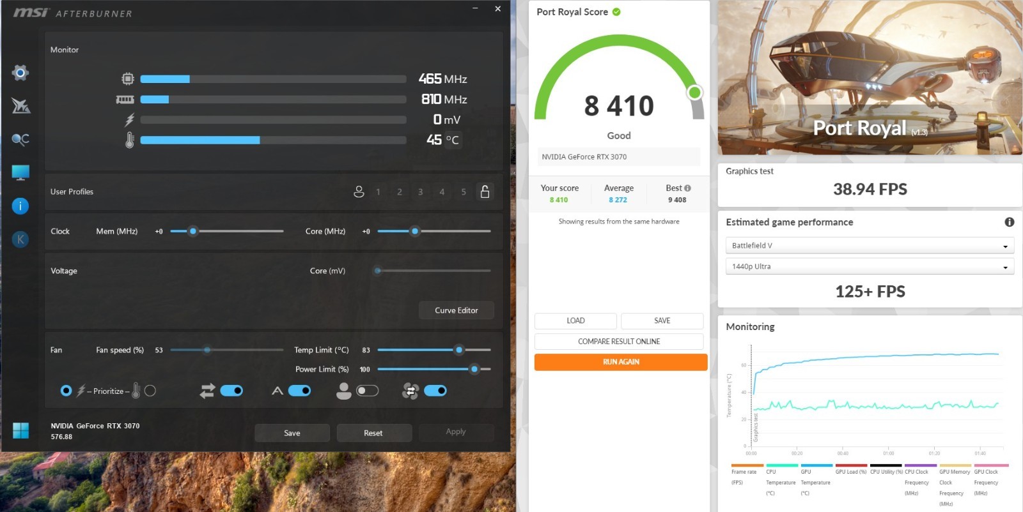The width and height of the screenshot is (1023, 512).
Task: Click the '125+ FPS' estimated performance value
Action: (870, 292)
